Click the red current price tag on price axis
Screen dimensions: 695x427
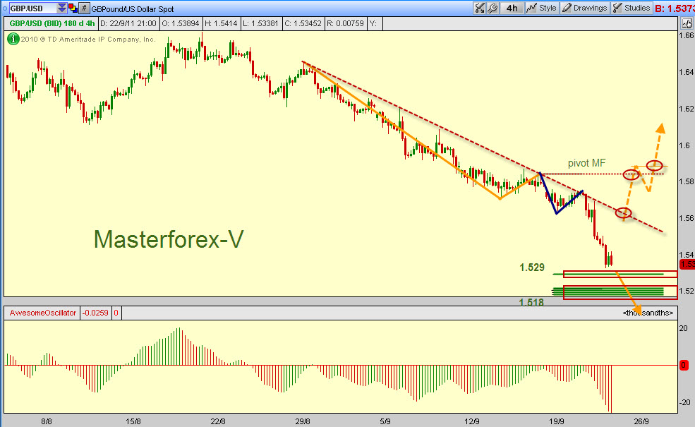687,264
